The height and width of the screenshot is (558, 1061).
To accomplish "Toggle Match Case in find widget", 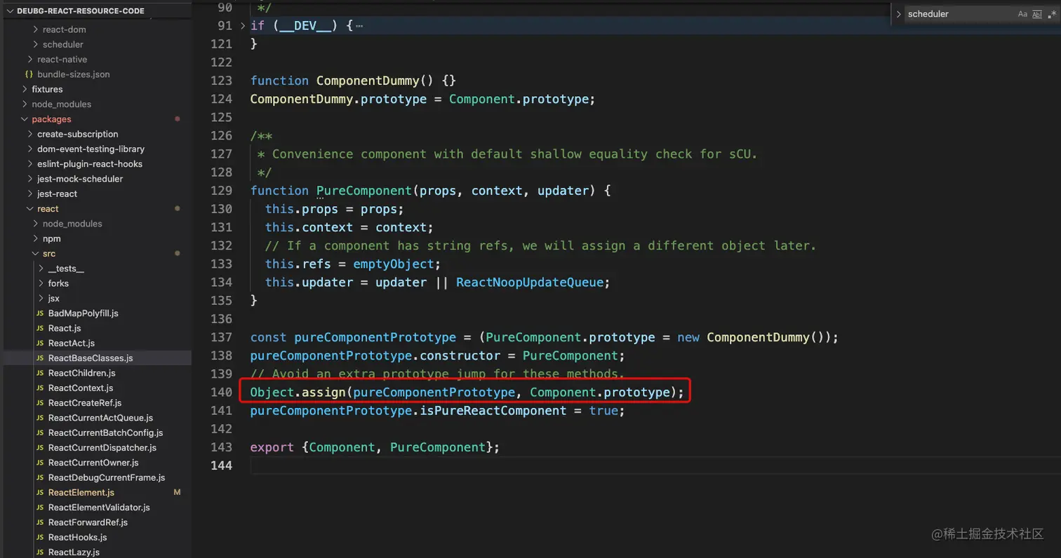I will pos(1022,14).
